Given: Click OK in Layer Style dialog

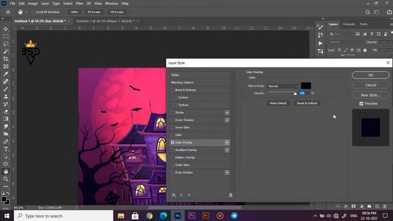Looking at the screenshot, I should [370, 75].
